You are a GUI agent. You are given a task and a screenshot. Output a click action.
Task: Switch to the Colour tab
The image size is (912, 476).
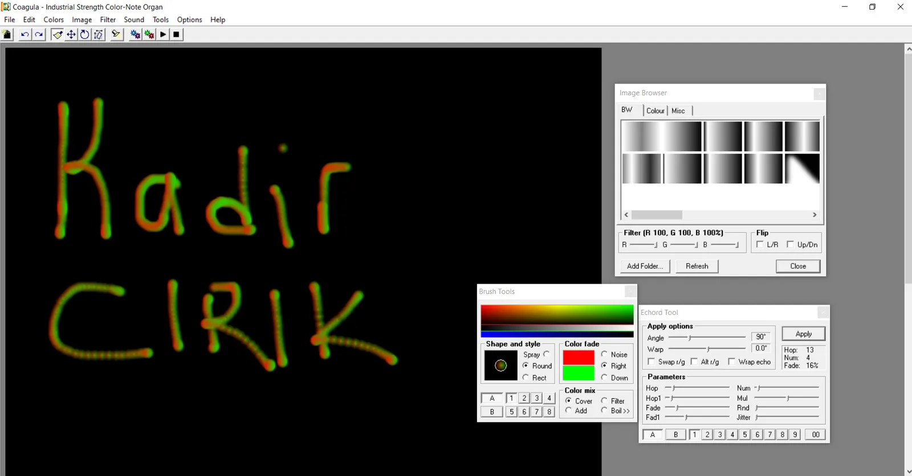tap(655, 111)
